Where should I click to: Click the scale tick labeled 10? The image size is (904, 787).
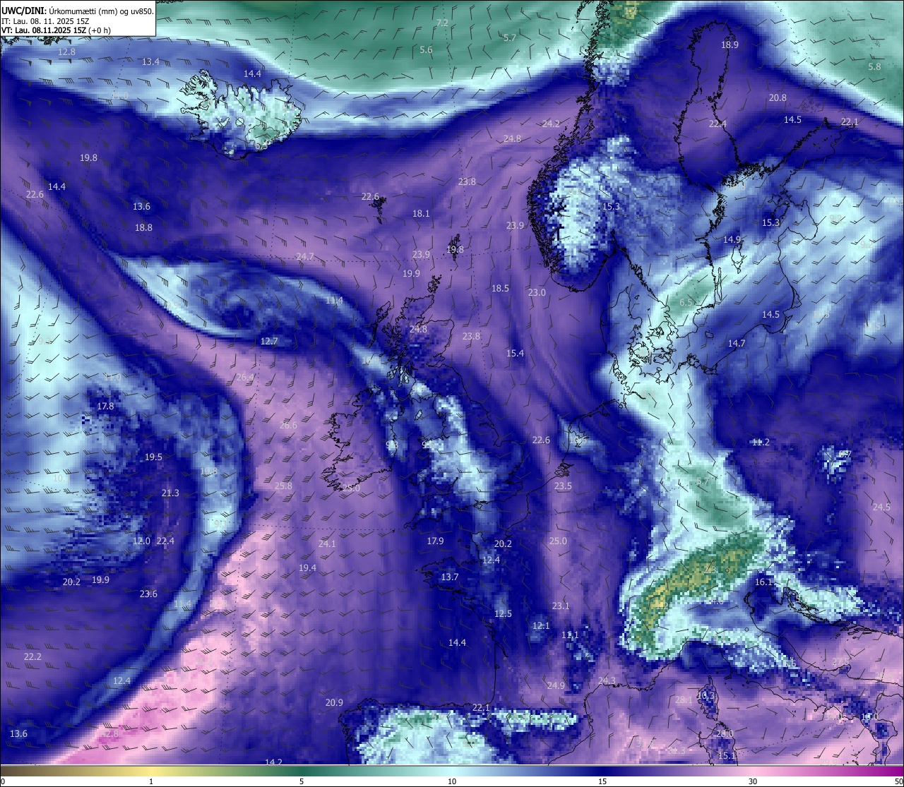(452, 781)
